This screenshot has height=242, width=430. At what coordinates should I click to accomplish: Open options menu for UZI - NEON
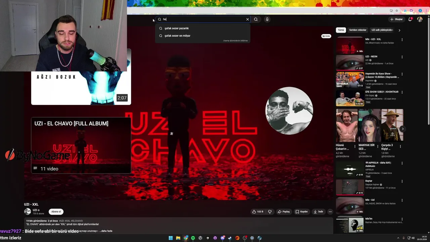402,57
